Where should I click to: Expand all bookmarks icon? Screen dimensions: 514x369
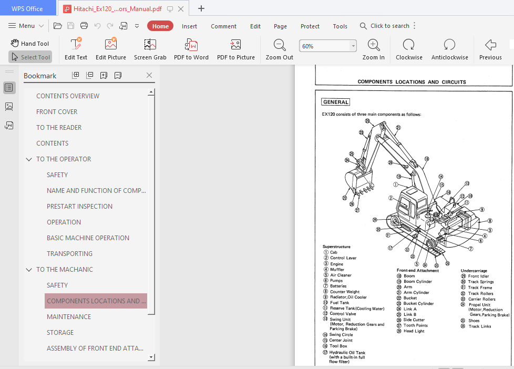(x=75, y=75)
